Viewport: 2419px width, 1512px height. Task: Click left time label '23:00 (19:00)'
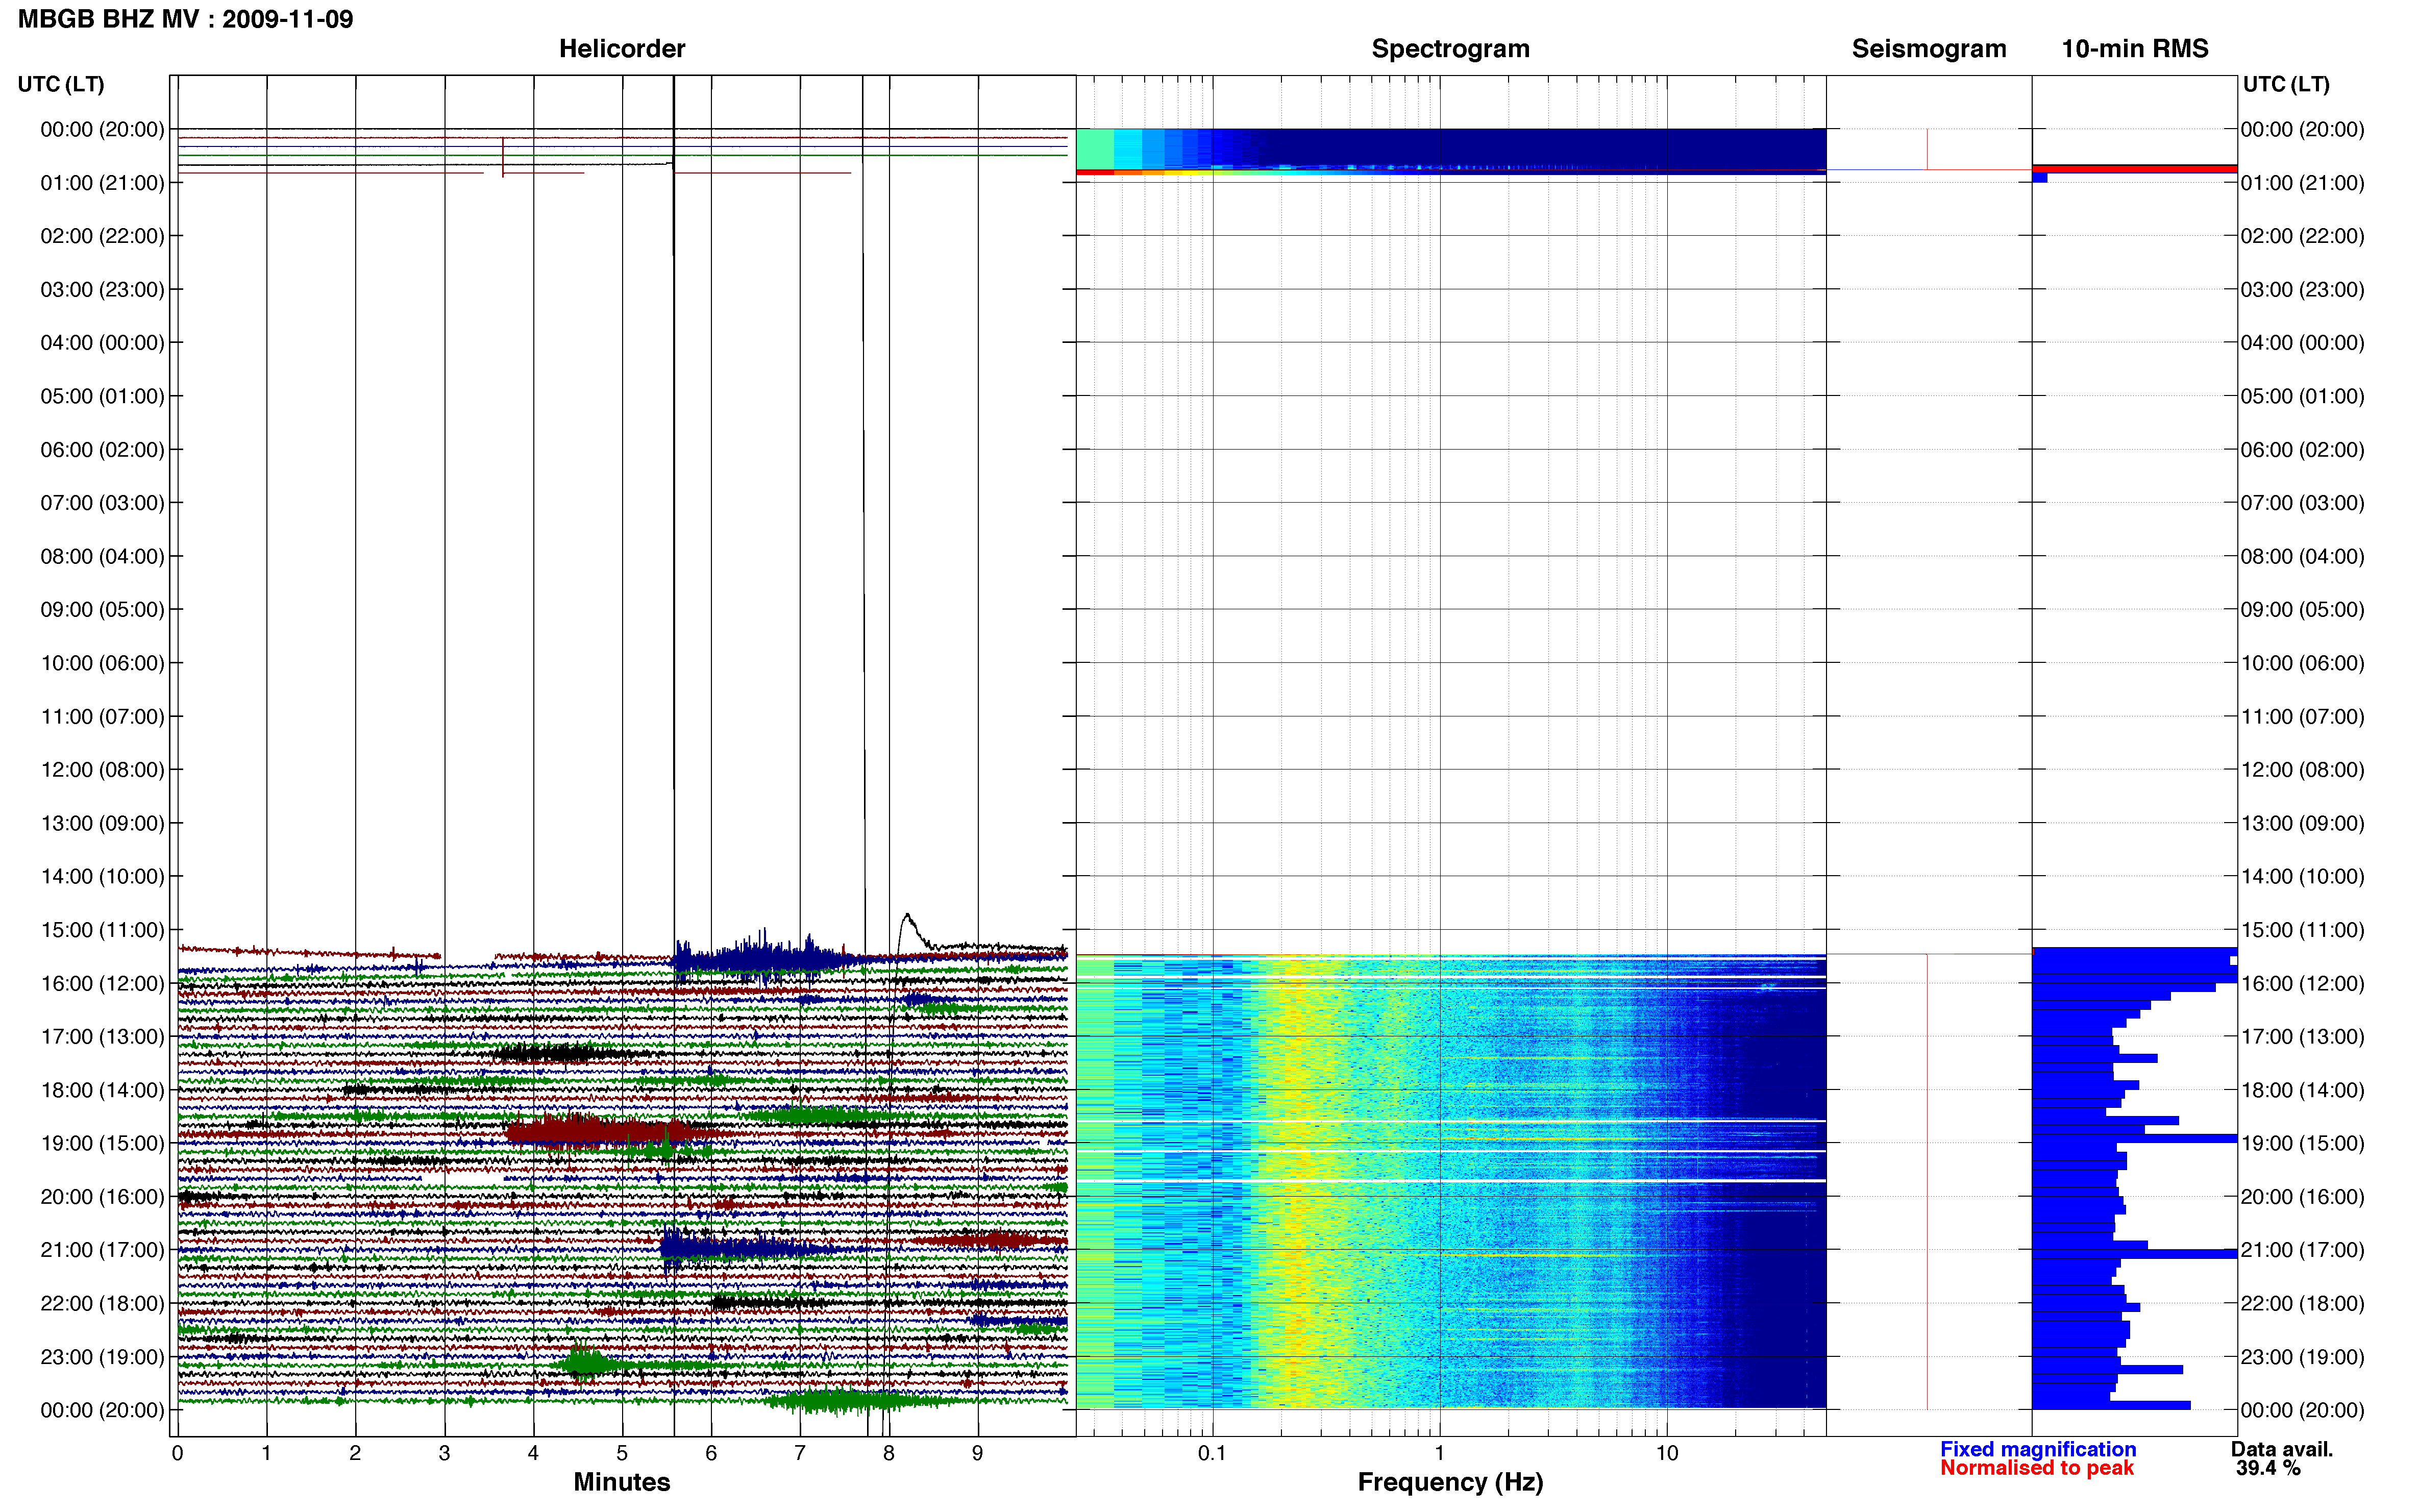(102, 1357)
